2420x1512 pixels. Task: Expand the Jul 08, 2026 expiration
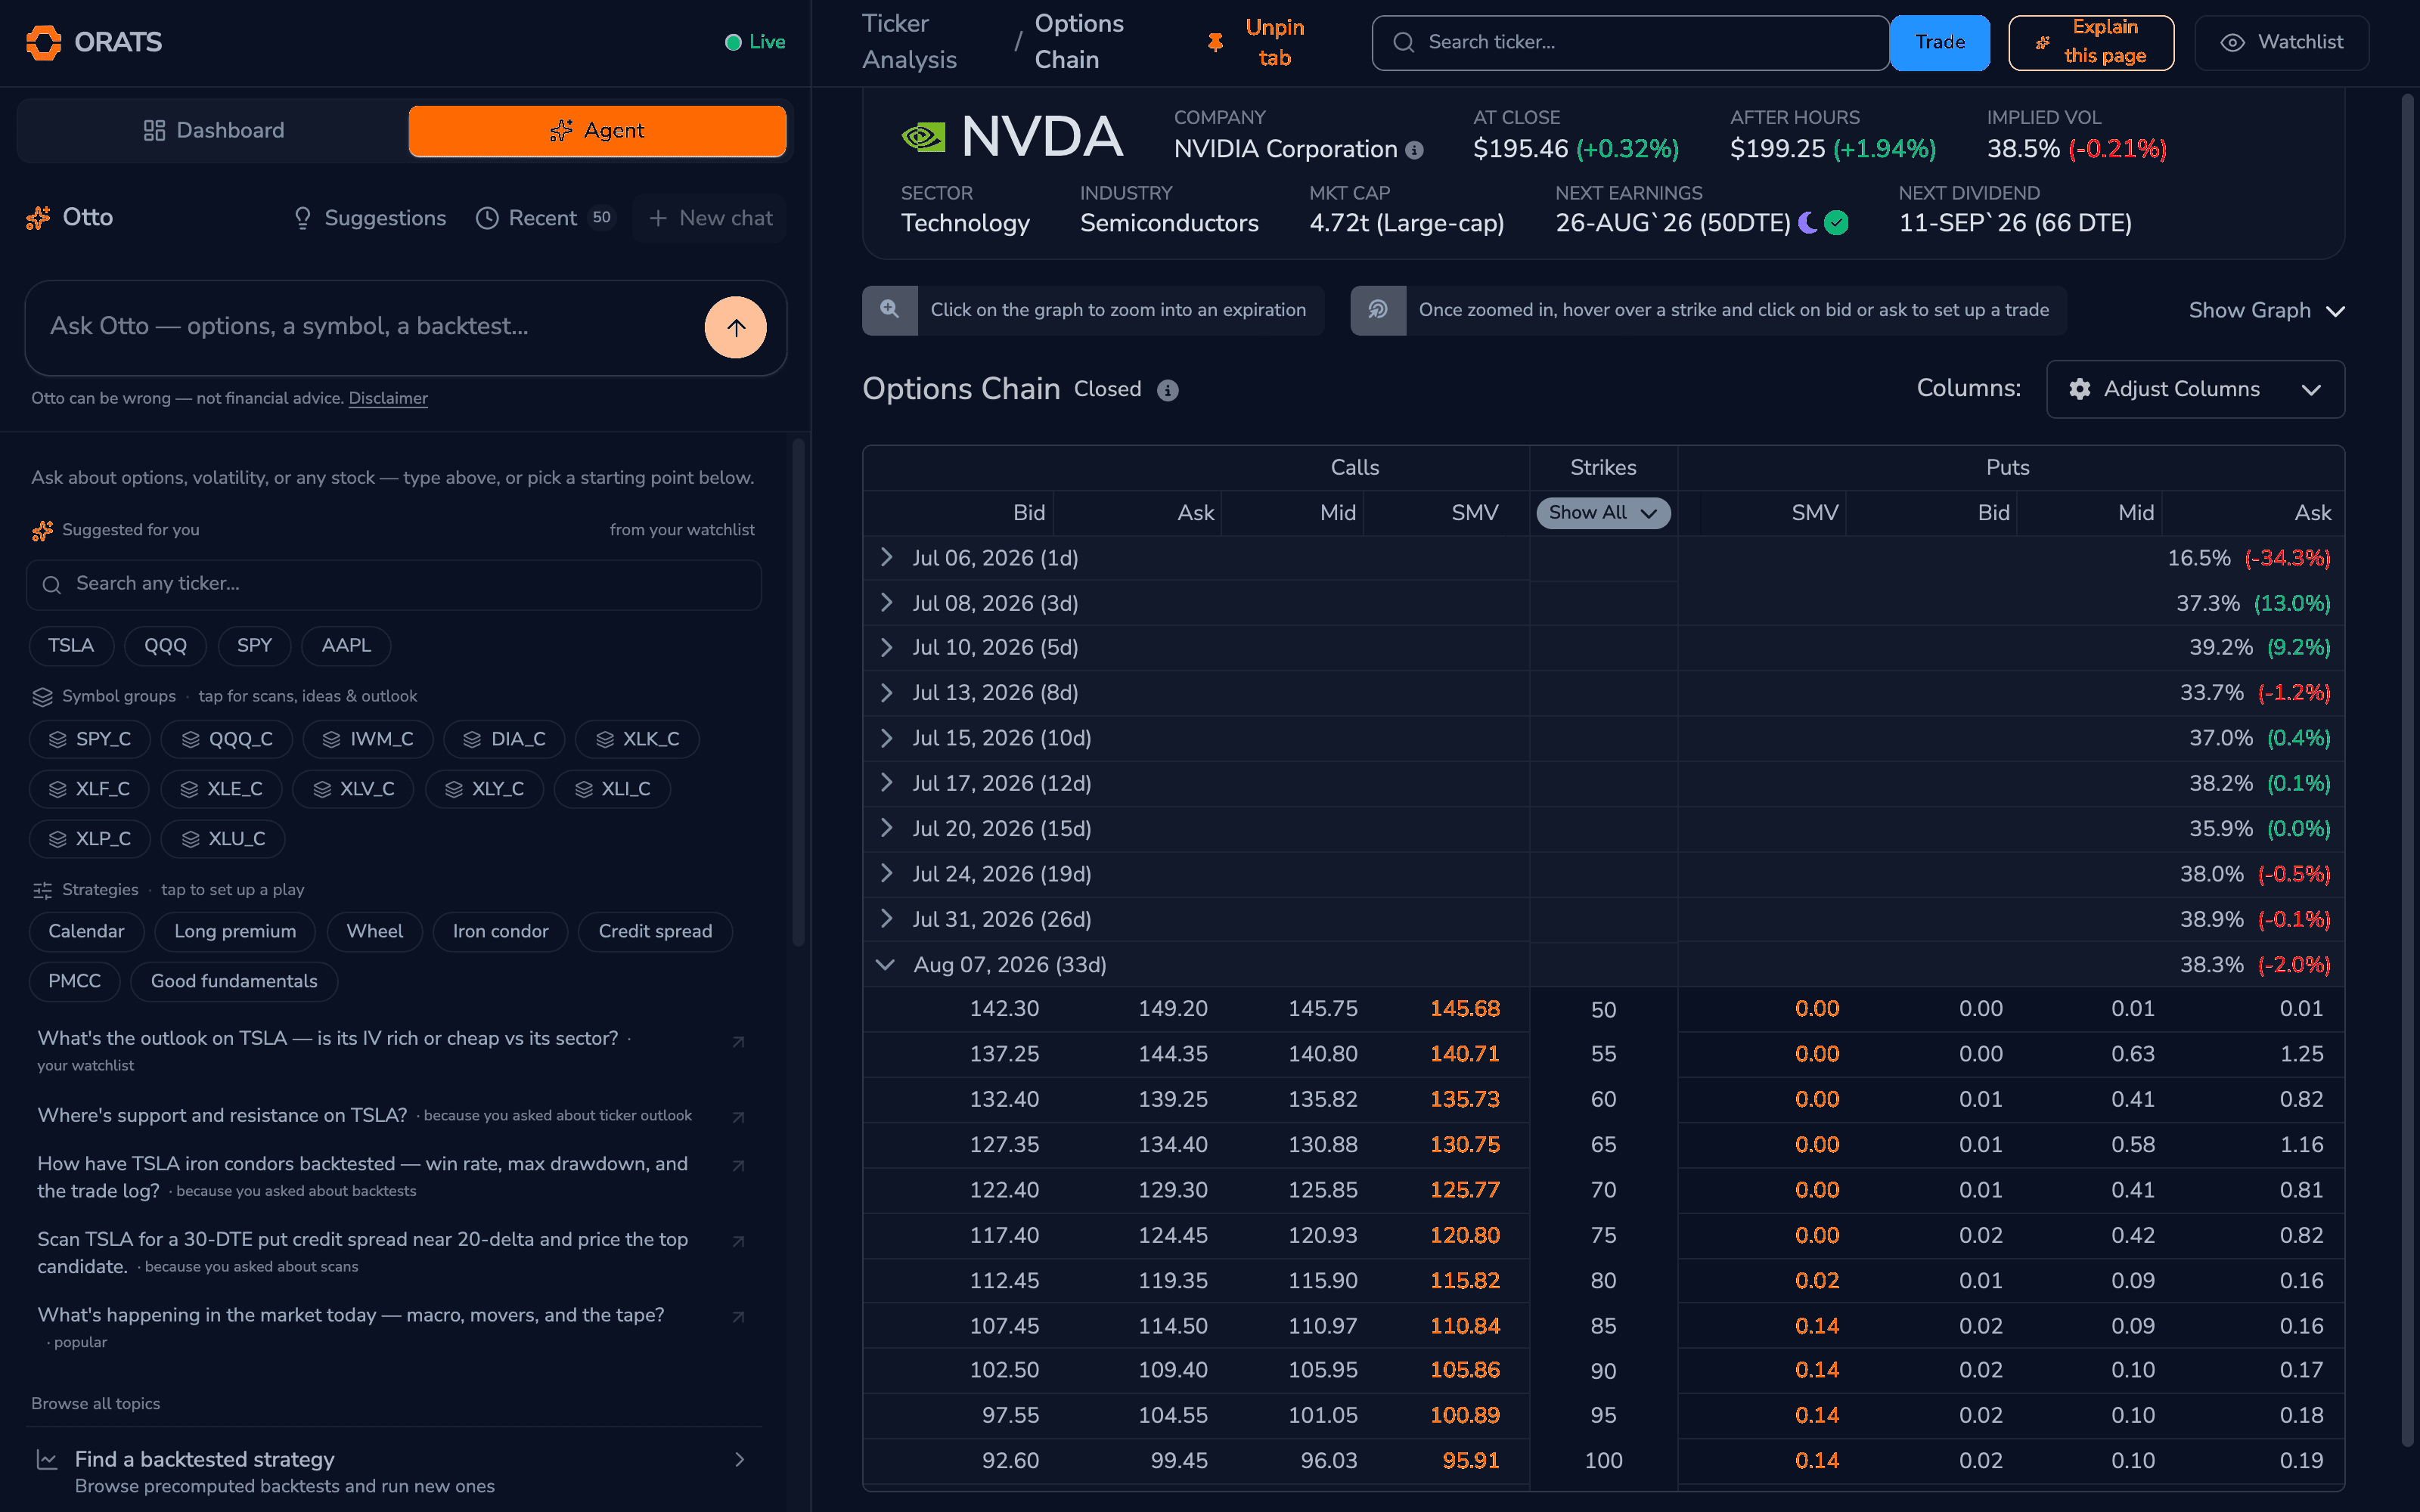pyautogui.click(x=886, y=602)
